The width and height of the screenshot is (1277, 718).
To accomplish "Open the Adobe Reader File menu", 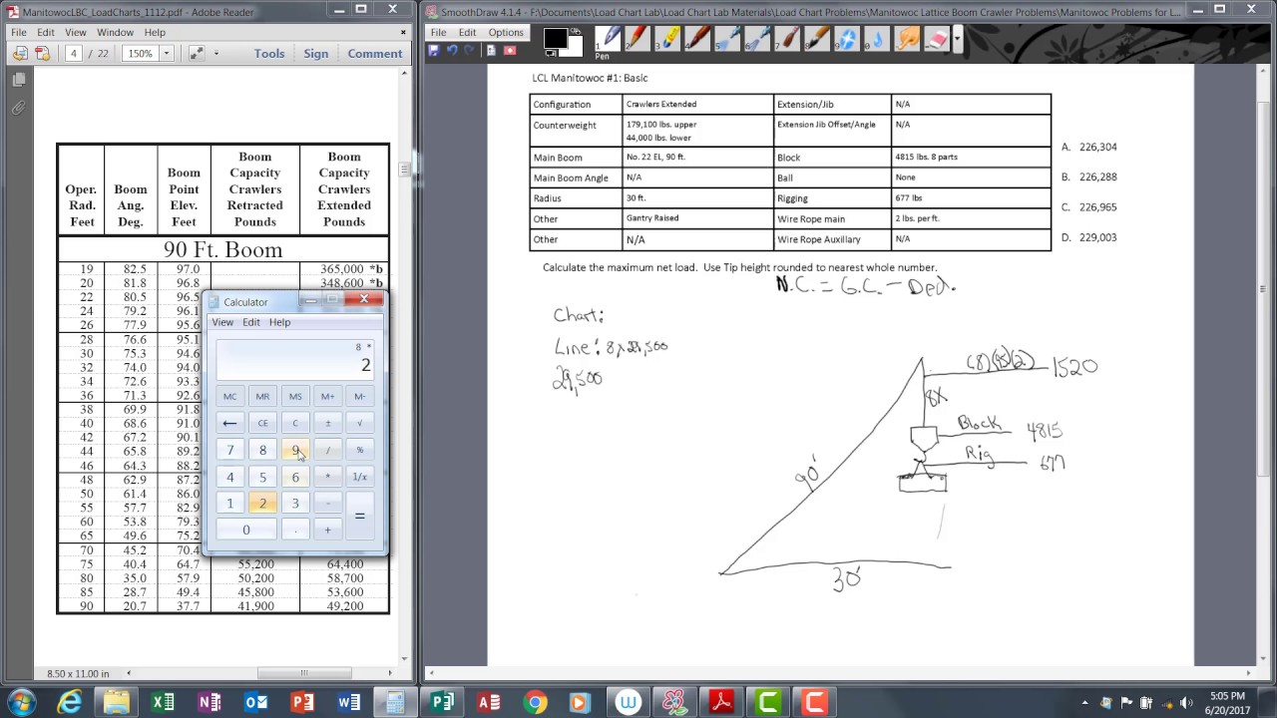I will tap(19, 32).
